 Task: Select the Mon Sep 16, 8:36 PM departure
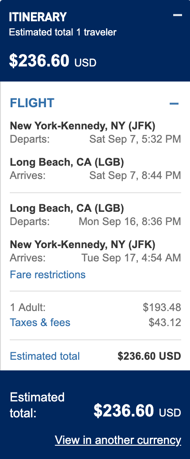(x=130, y=222)
